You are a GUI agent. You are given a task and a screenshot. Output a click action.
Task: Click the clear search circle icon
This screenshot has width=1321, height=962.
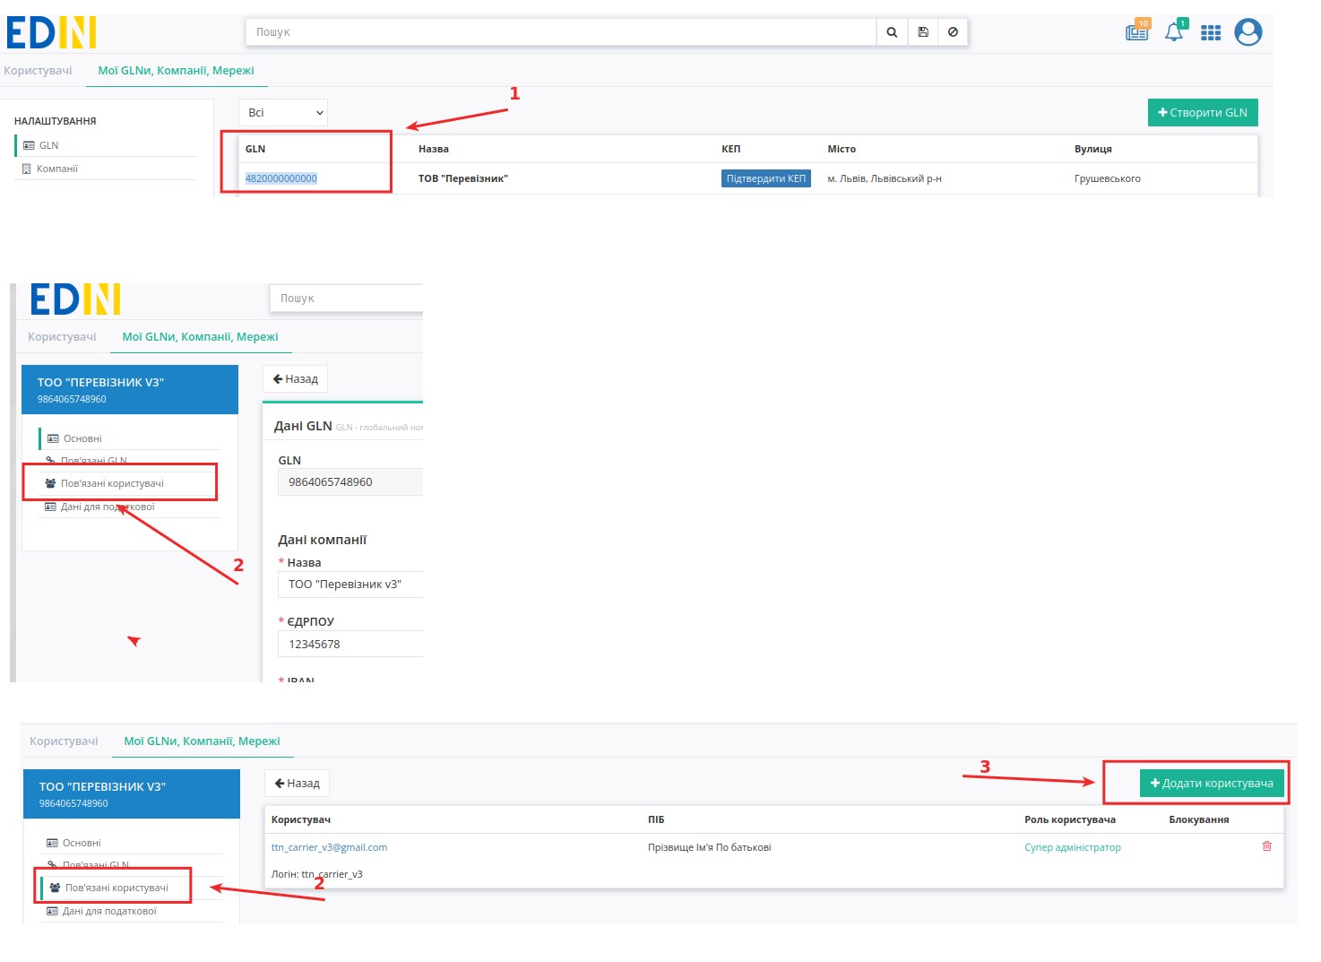[953, 32]
